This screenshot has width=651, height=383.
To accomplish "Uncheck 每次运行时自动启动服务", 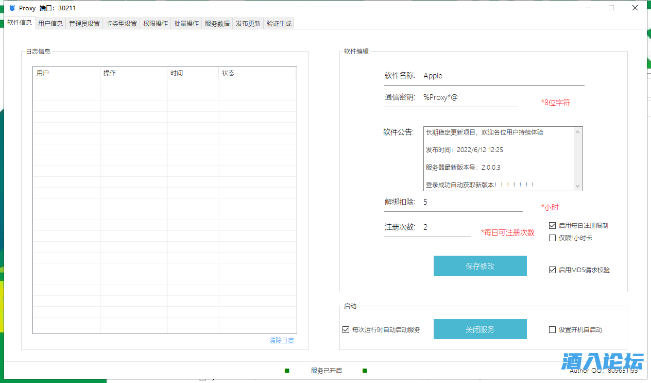I will (346, 330).
